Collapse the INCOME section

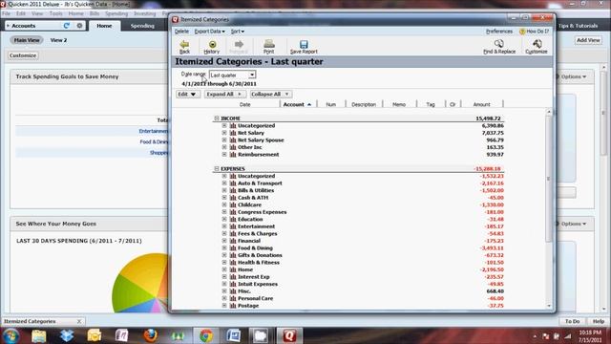coord(217,118)
